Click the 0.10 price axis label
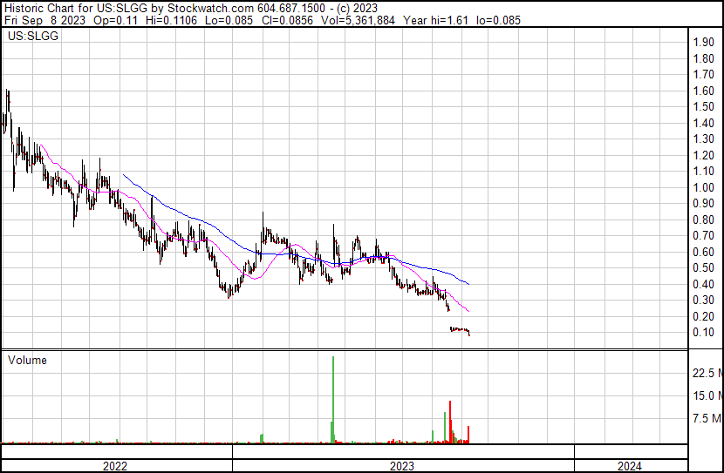 (x=703, y=333)
